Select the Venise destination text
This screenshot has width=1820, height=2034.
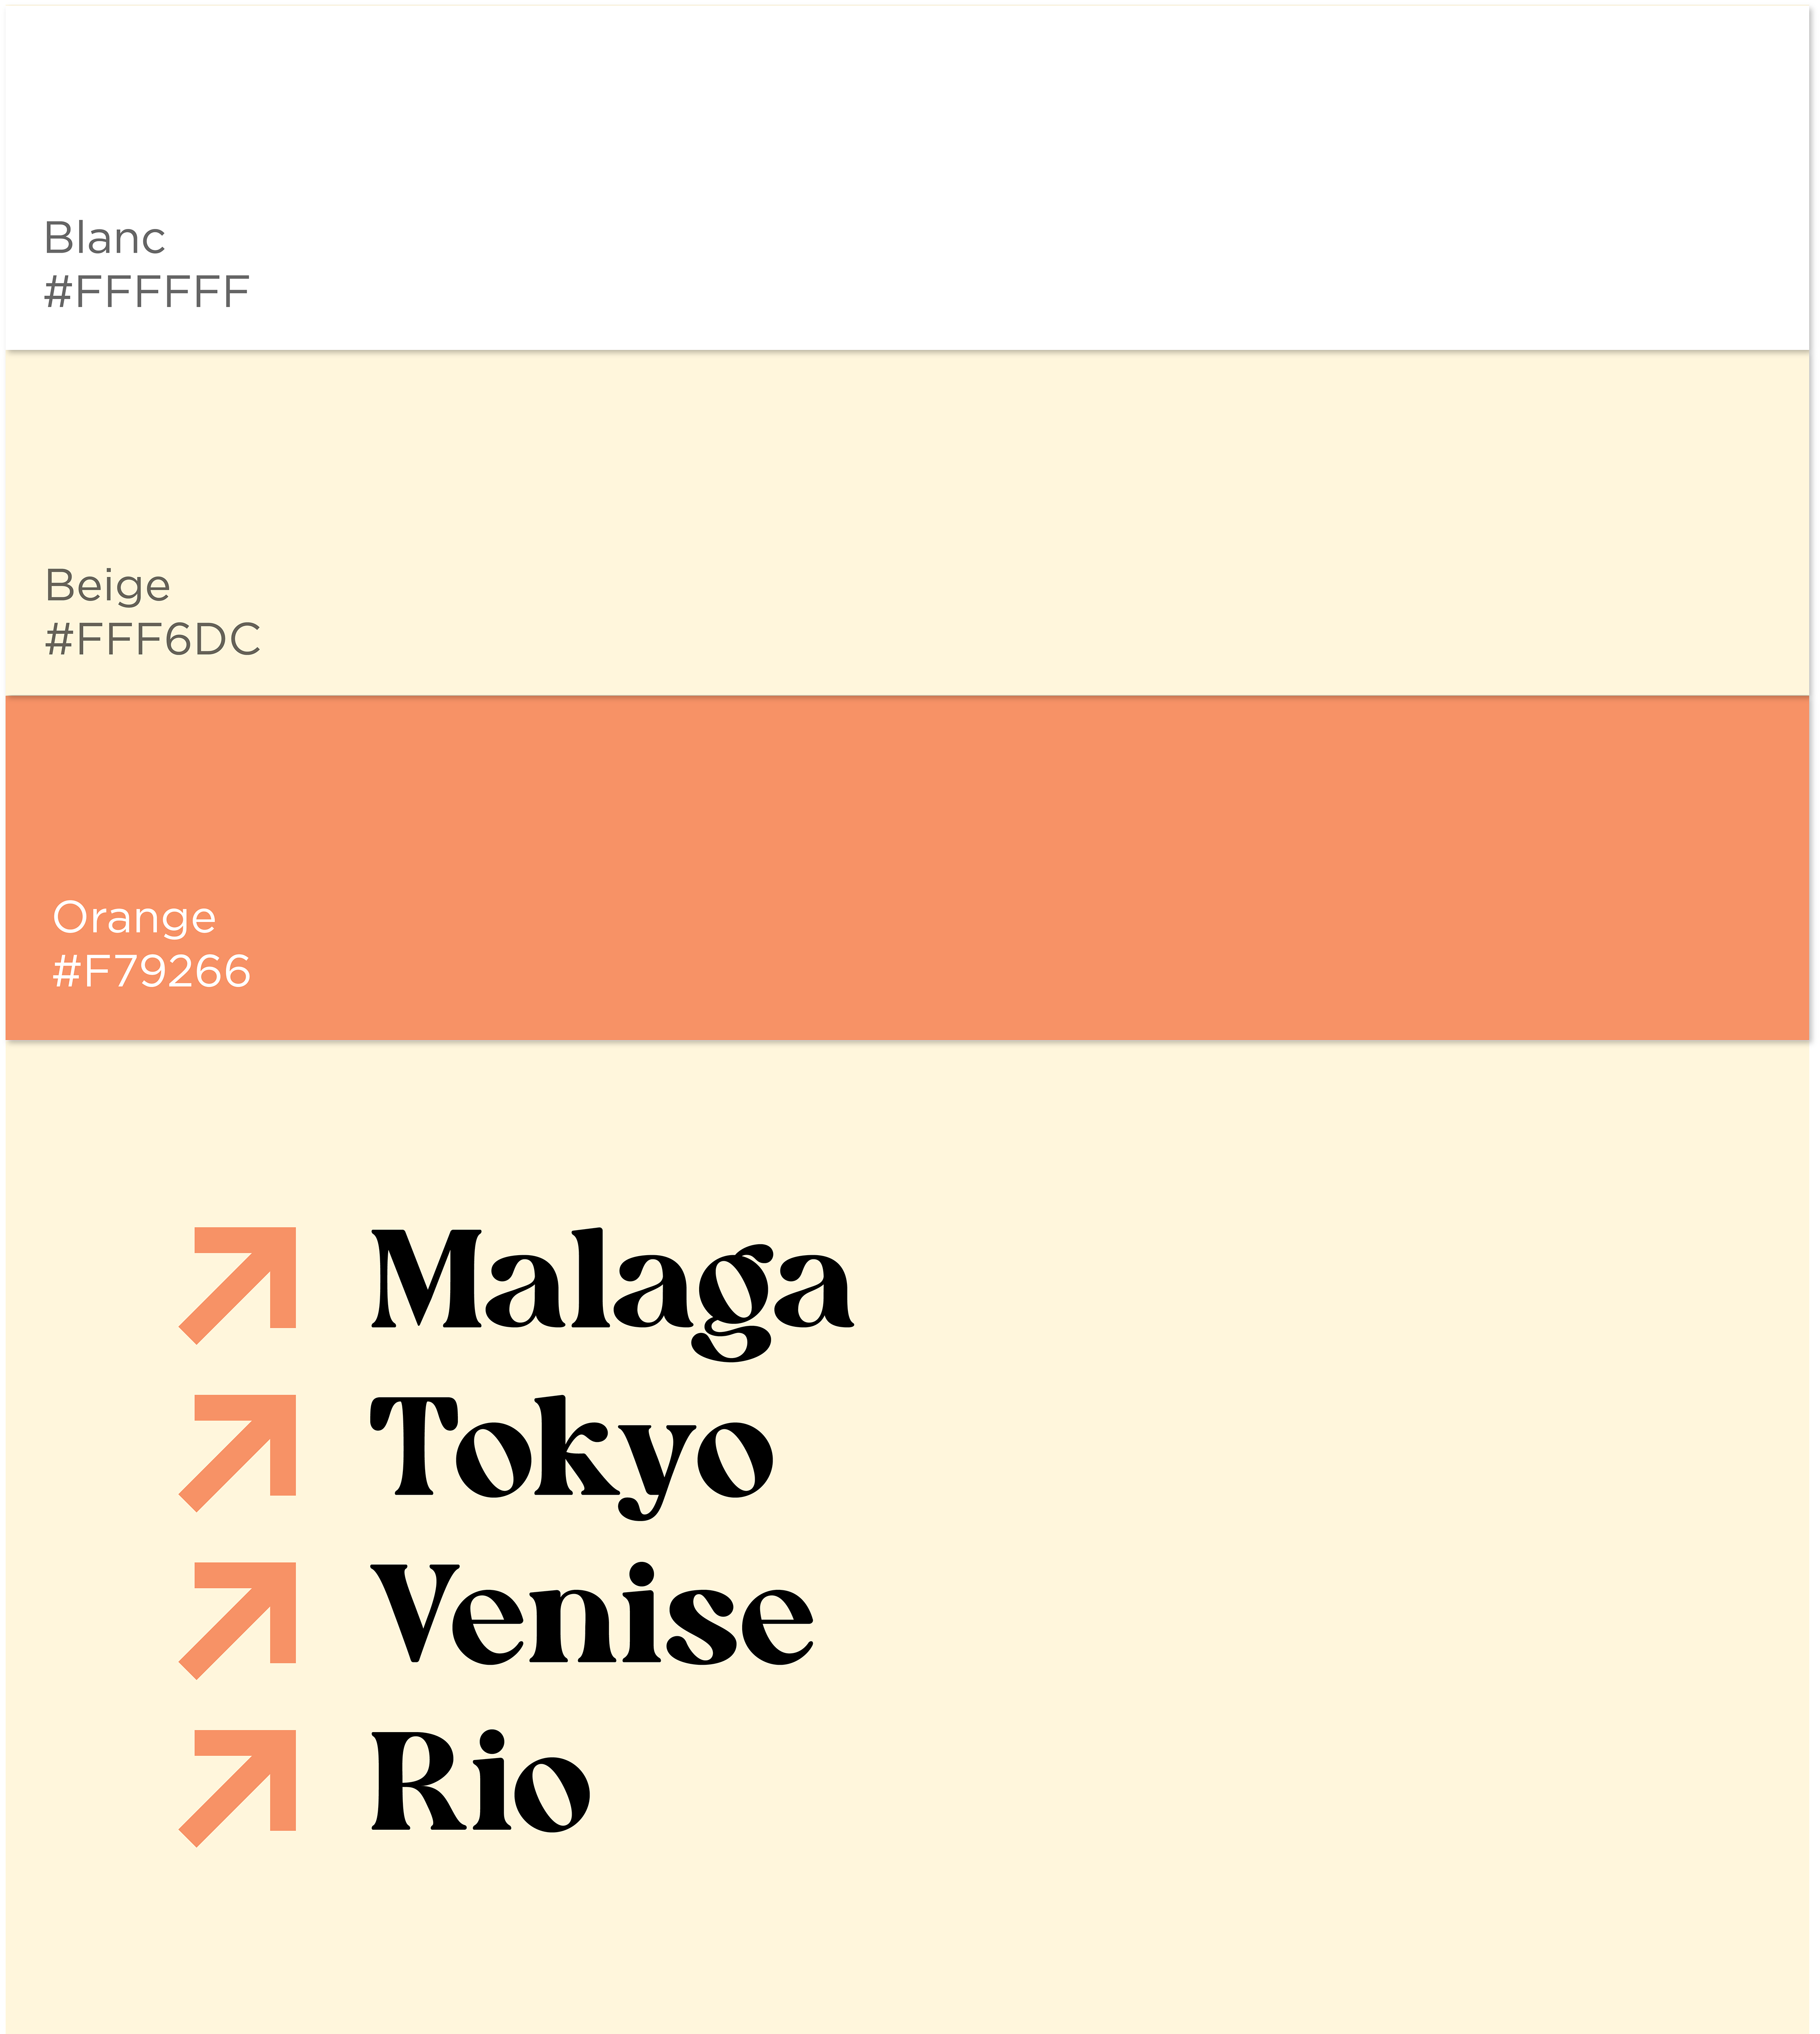[x=592, y=1616]
